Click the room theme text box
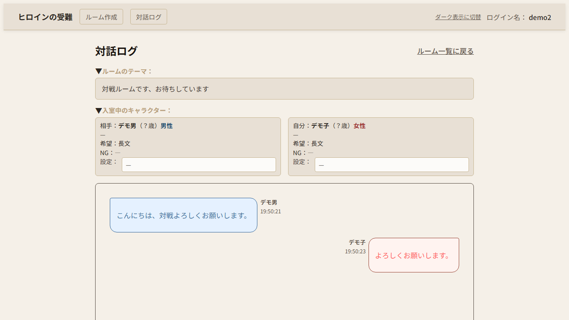Viewport: 569px width, 320px height. point(284,88)
